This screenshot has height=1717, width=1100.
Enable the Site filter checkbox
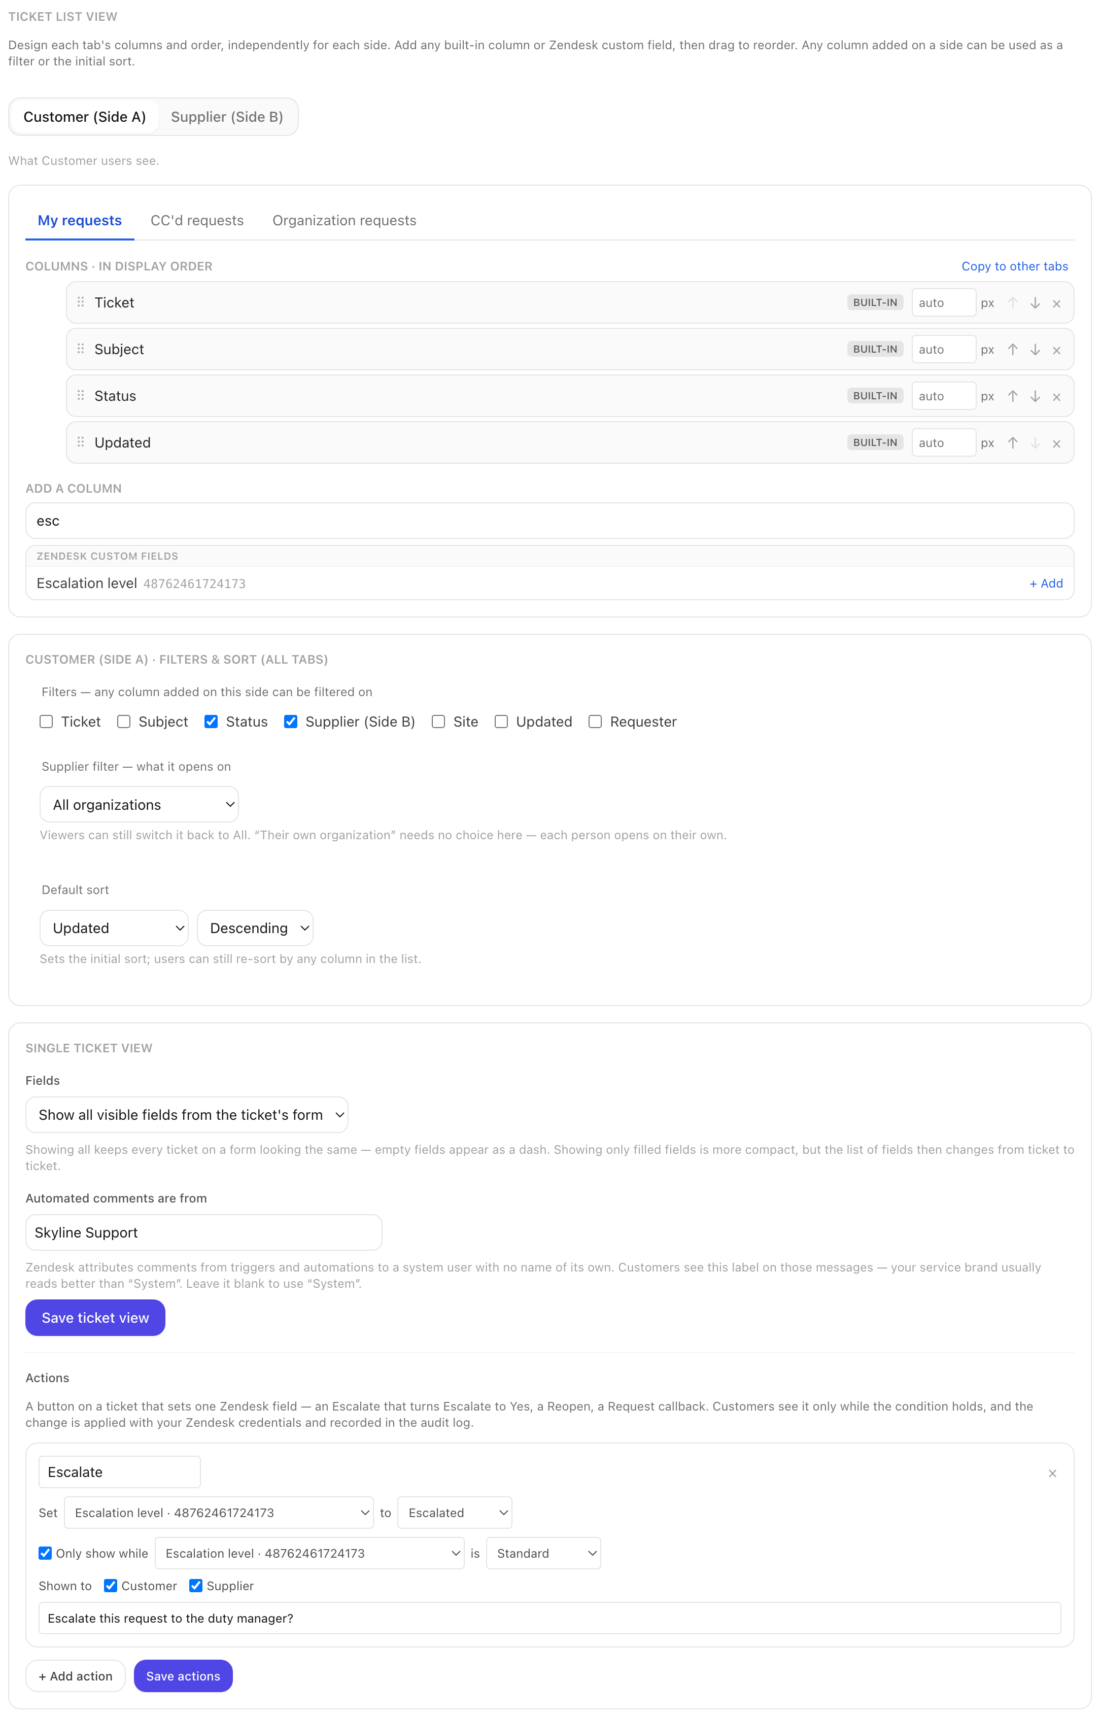click(x=438, y=722)
